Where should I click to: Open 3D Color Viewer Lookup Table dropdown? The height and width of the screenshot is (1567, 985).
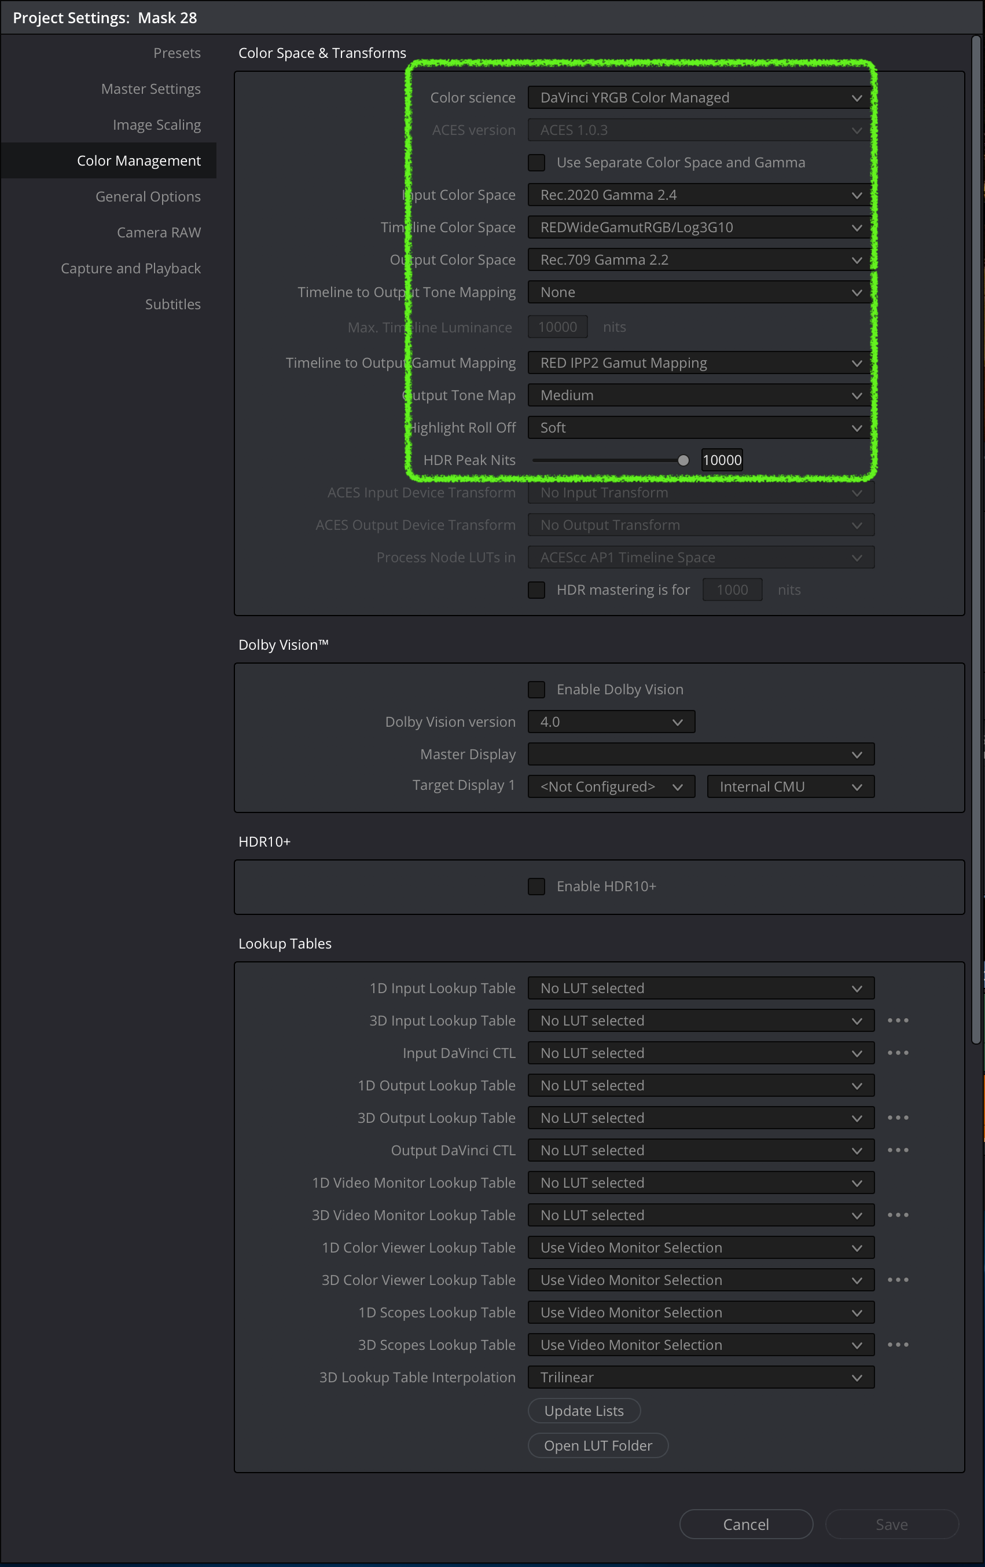coord(701,1279)
